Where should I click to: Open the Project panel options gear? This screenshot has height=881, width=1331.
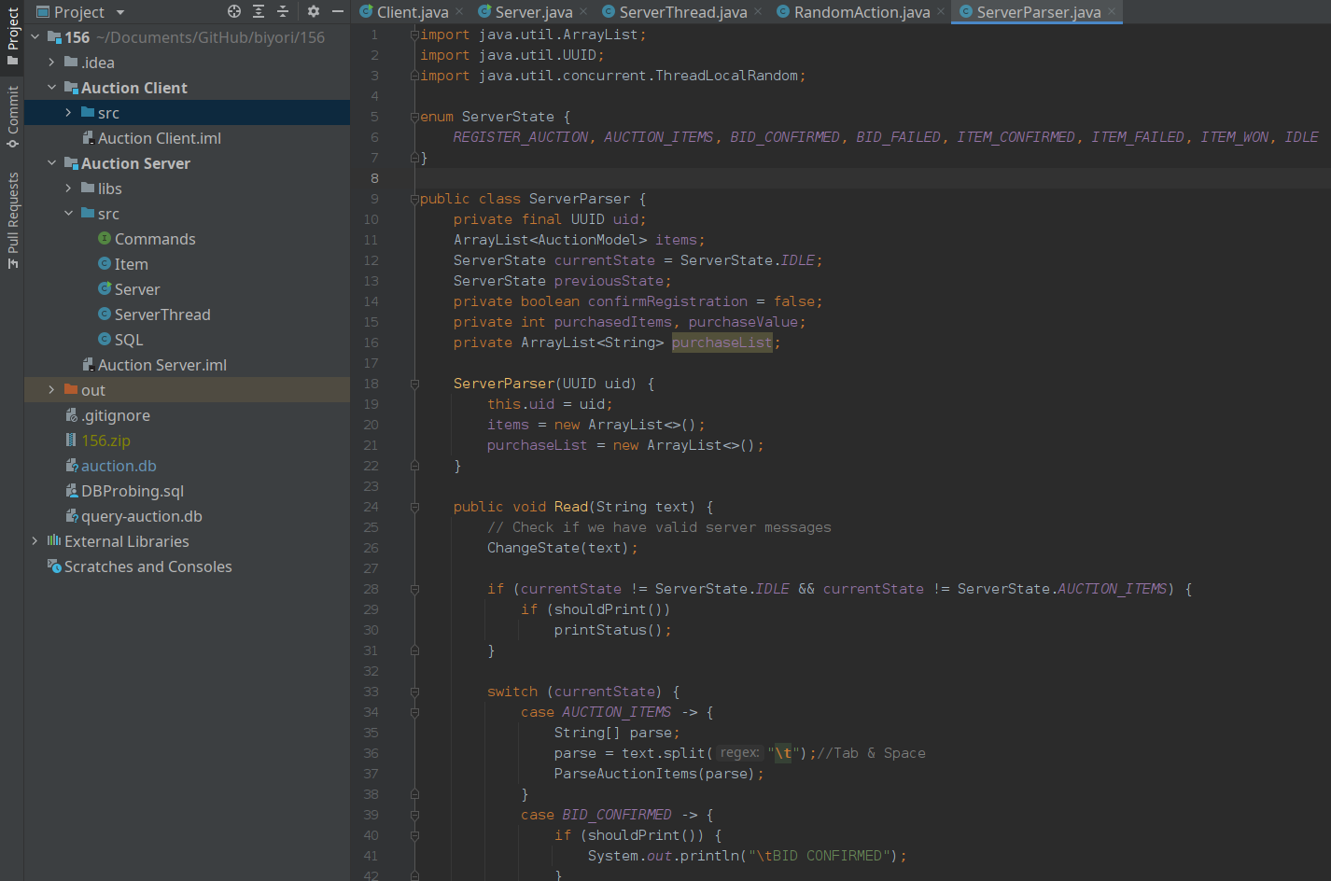(312, 12)
